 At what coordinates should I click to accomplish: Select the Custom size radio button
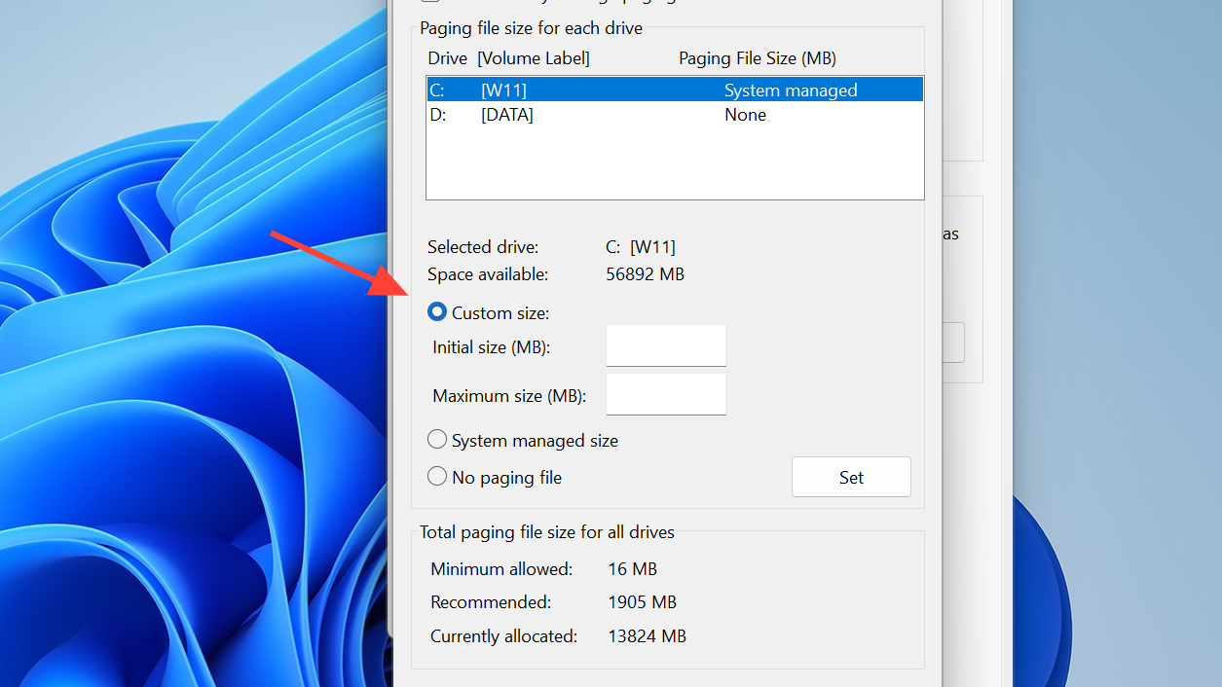coord(437,312)
